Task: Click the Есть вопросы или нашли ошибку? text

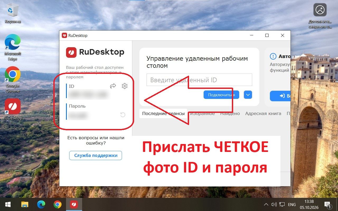Action: click(96, 140)
